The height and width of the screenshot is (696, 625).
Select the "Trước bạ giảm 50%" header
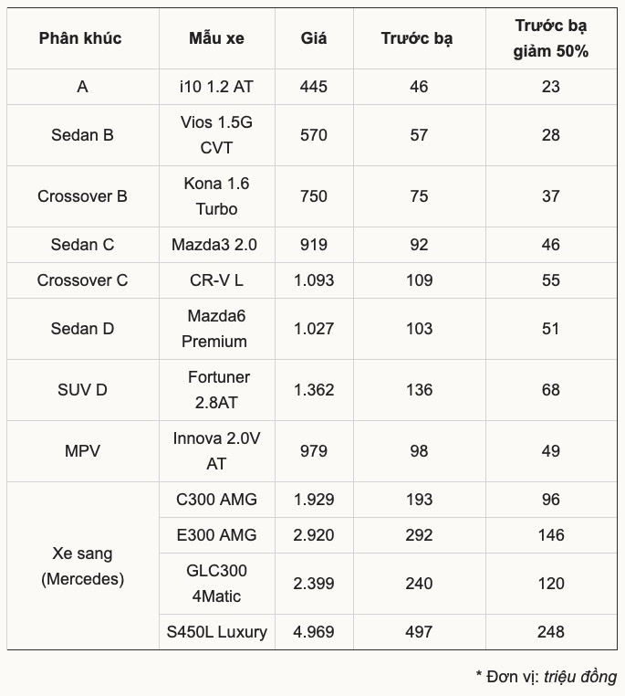click(550, 38)
